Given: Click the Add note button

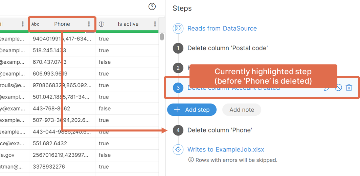Looking at the screenshot, I should pos(242,110).
